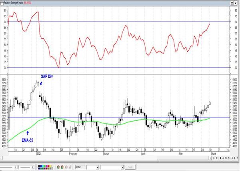Pick the black swatch in the color palette

39,166
